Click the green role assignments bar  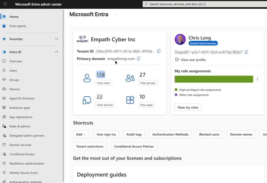pyautogui.click(x=214, y=79)
